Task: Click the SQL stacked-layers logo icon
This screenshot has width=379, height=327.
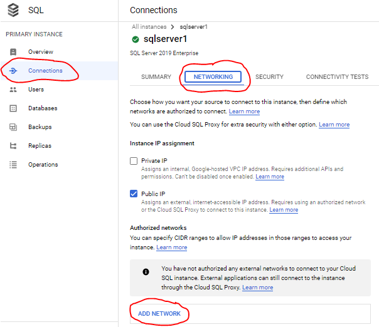Action: tap(13, 10)
